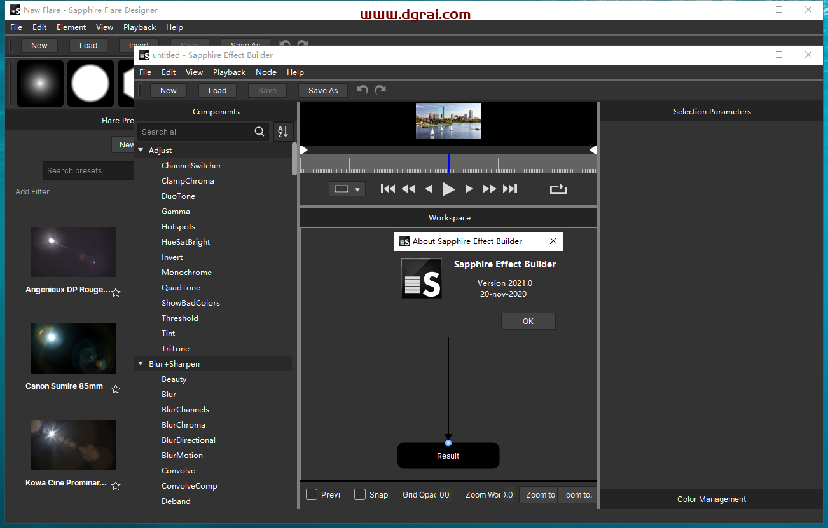Click OK in About Sapphire dialog
The width and height of the screenshot is (828, 528).
(528, 322)
